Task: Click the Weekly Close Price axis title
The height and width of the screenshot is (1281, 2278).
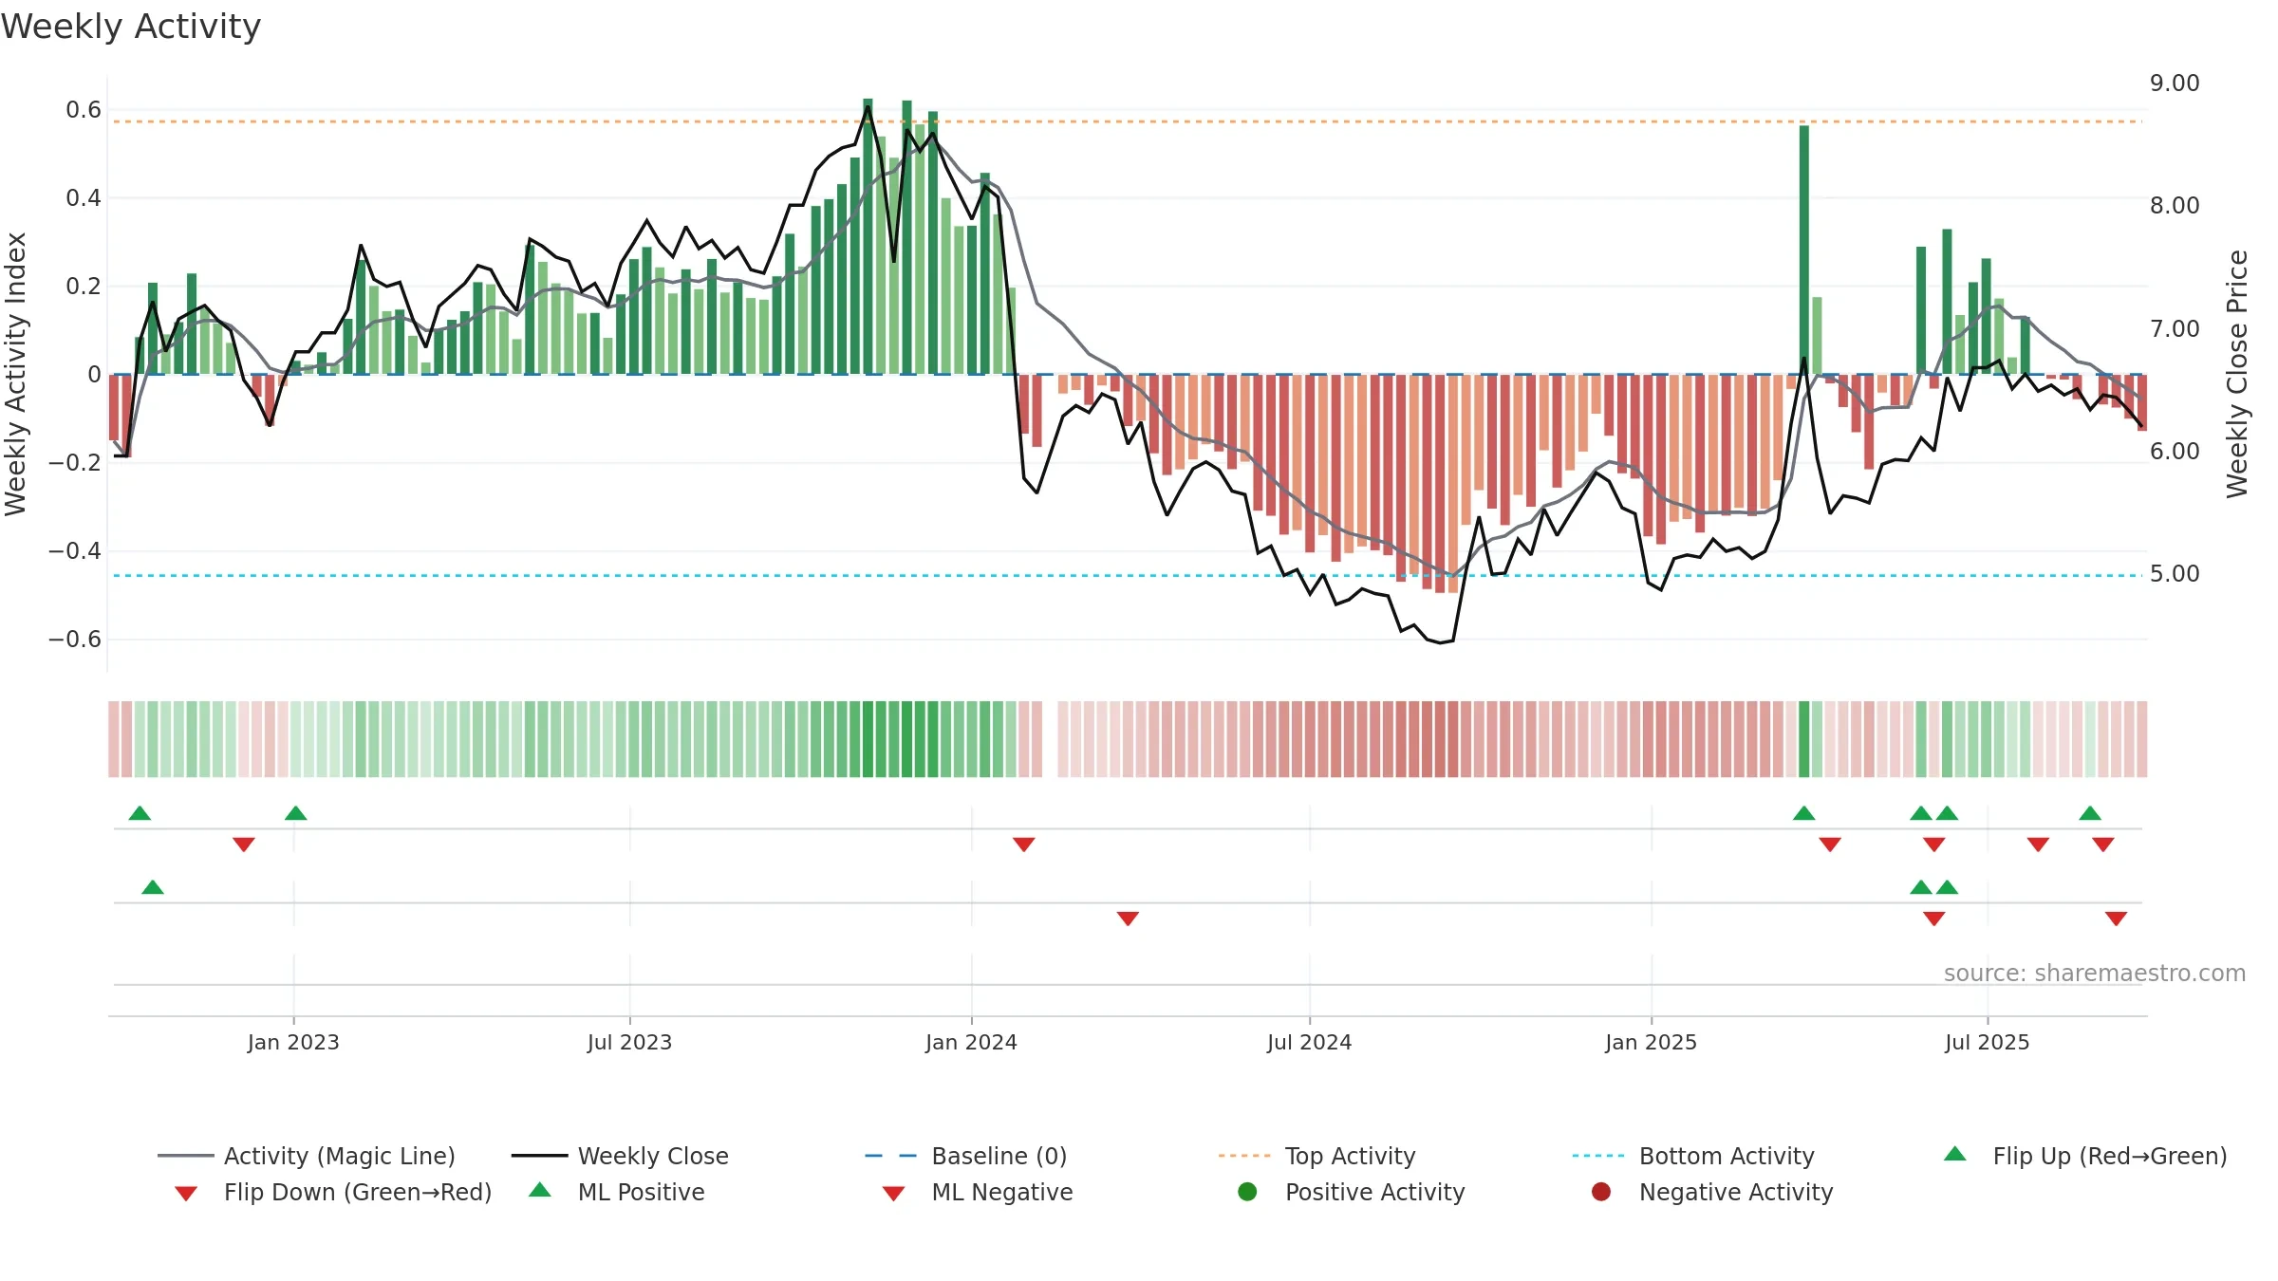Action: coord(2237,374)
